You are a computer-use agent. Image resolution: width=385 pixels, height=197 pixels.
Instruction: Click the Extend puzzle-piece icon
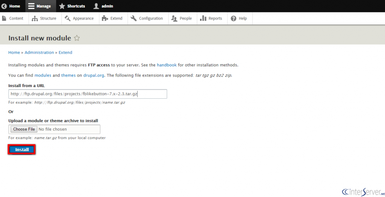(105, 18)
